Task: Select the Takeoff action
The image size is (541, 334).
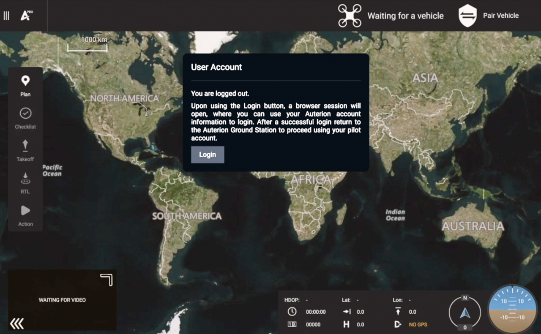Action: coord(25,151)
